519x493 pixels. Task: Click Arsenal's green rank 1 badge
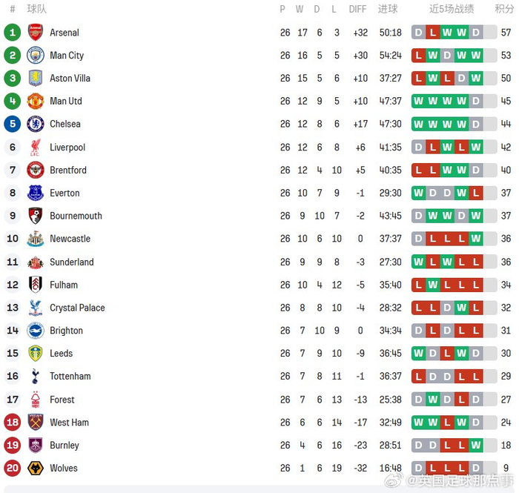12,33
